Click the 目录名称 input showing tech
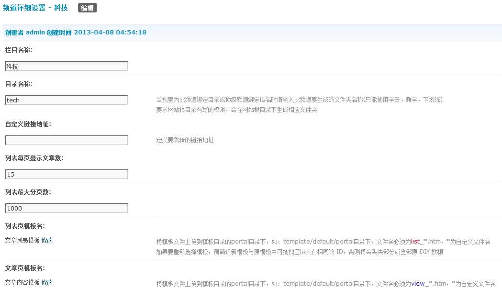Screen dimensions: 502x289 point(66,100)
